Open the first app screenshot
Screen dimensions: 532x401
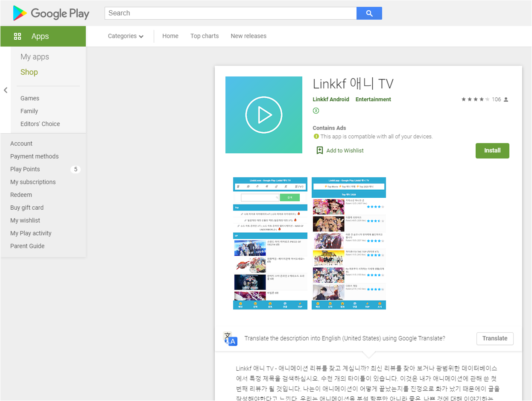[270, 243]
